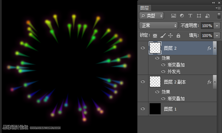
Task: Hide 渐变叠加 effect on 图层 2
Action: click(x=163, y=65)
